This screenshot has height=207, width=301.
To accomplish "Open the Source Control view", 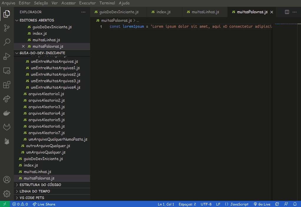I will tap(7, 28).
